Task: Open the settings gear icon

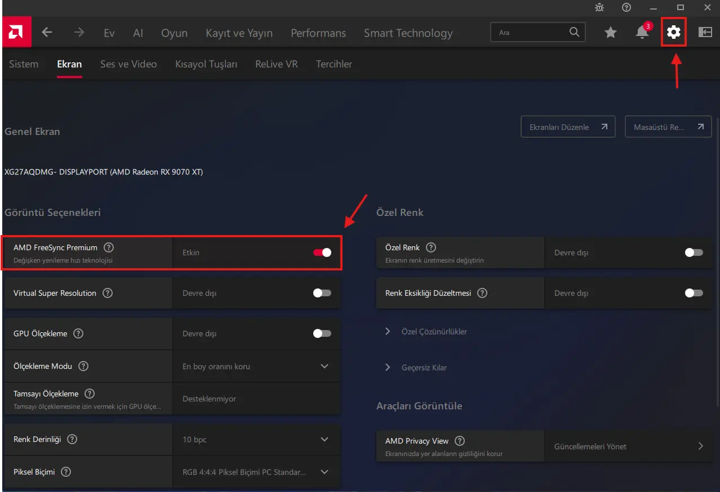Action: pos(674,33)
